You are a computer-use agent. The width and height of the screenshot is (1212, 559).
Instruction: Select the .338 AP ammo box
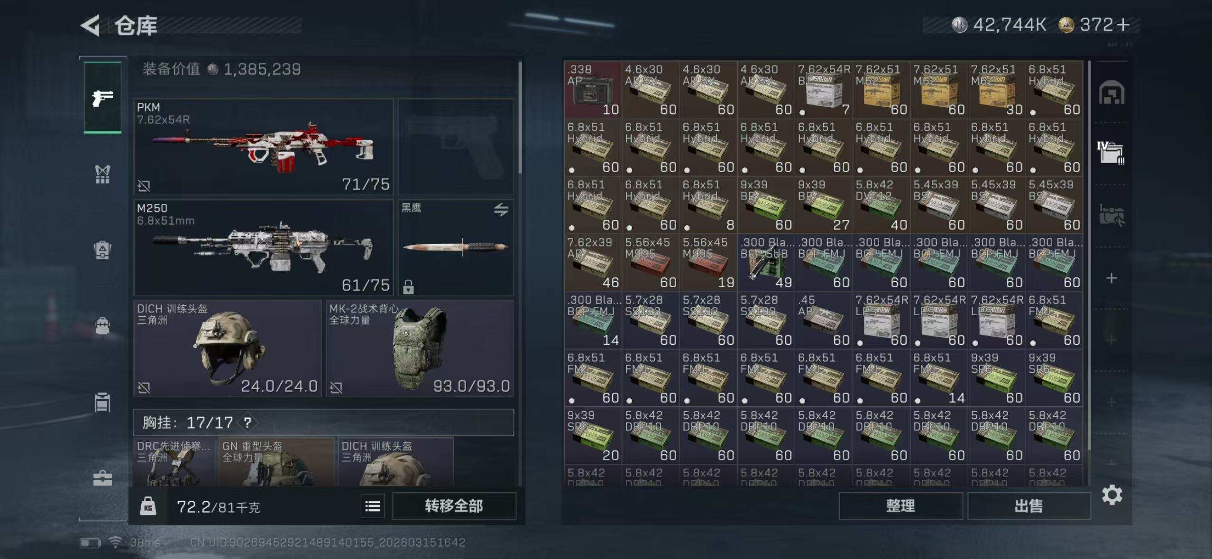click(593, 89)
